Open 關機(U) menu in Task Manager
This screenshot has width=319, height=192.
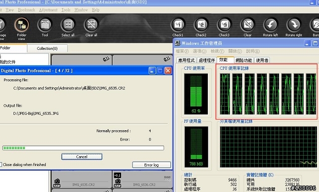(x=235, y=51)
